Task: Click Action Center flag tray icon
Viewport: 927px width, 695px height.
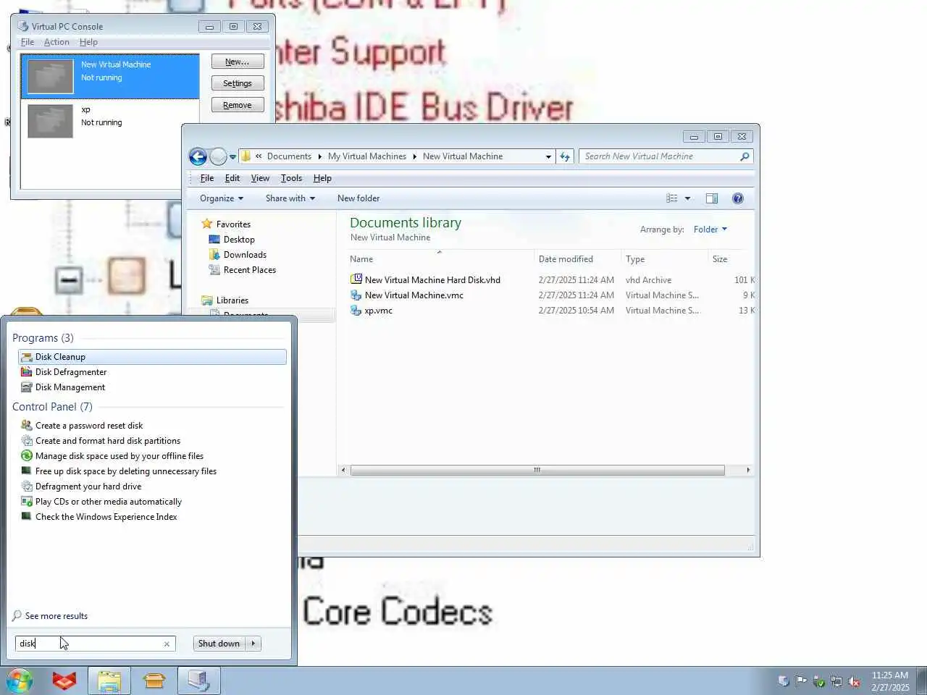Action: [801, 681]
